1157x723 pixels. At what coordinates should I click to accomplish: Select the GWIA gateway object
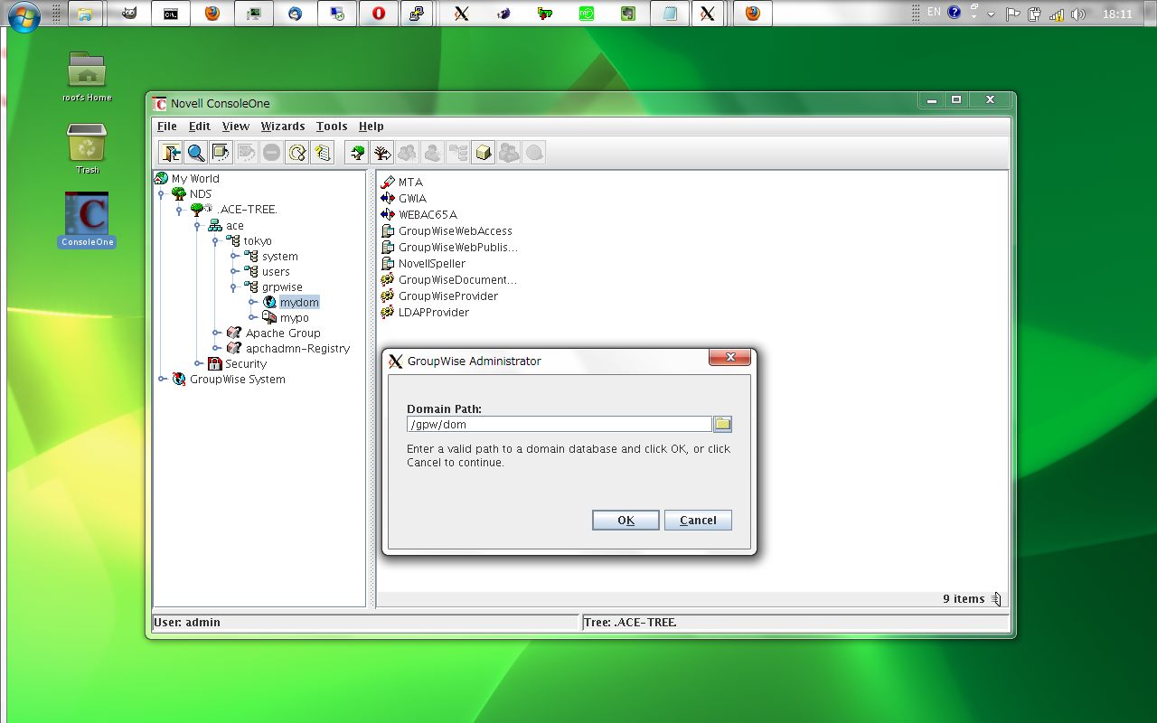pos(404,198)
